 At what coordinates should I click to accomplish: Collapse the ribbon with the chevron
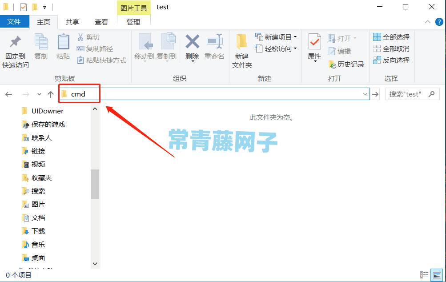(x=427, y=22)
